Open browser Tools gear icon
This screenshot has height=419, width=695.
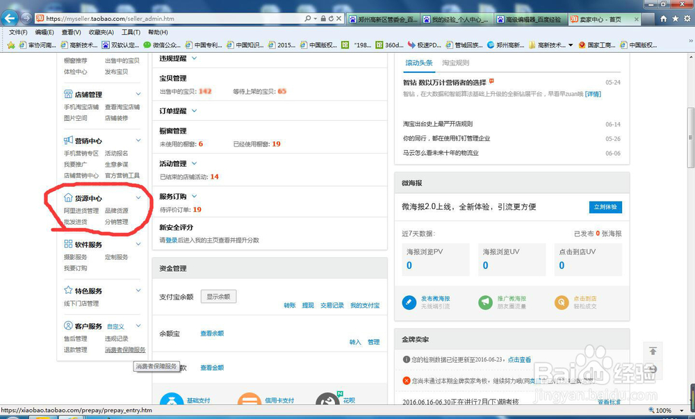click(x=687, y=19)
